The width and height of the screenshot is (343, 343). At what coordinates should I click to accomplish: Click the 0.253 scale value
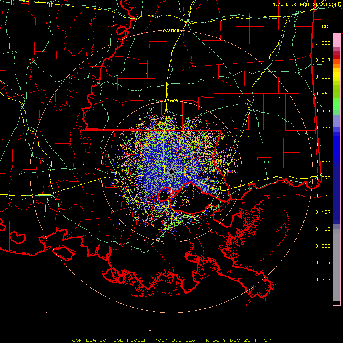(323, 280)
